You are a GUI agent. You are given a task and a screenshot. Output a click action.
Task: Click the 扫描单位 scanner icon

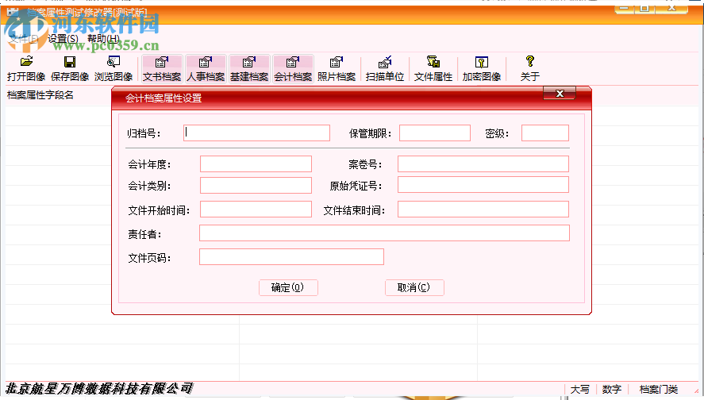[x=385, y=69]
